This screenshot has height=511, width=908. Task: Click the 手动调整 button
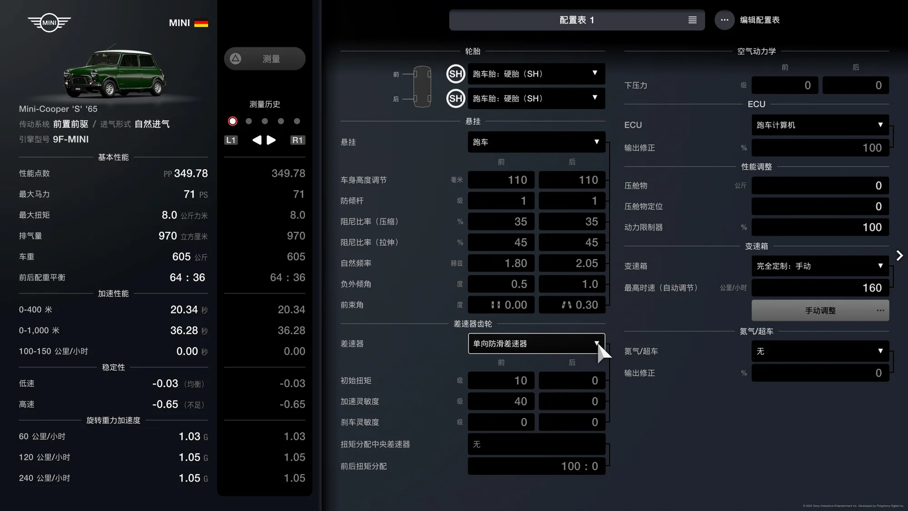(820, 311)
